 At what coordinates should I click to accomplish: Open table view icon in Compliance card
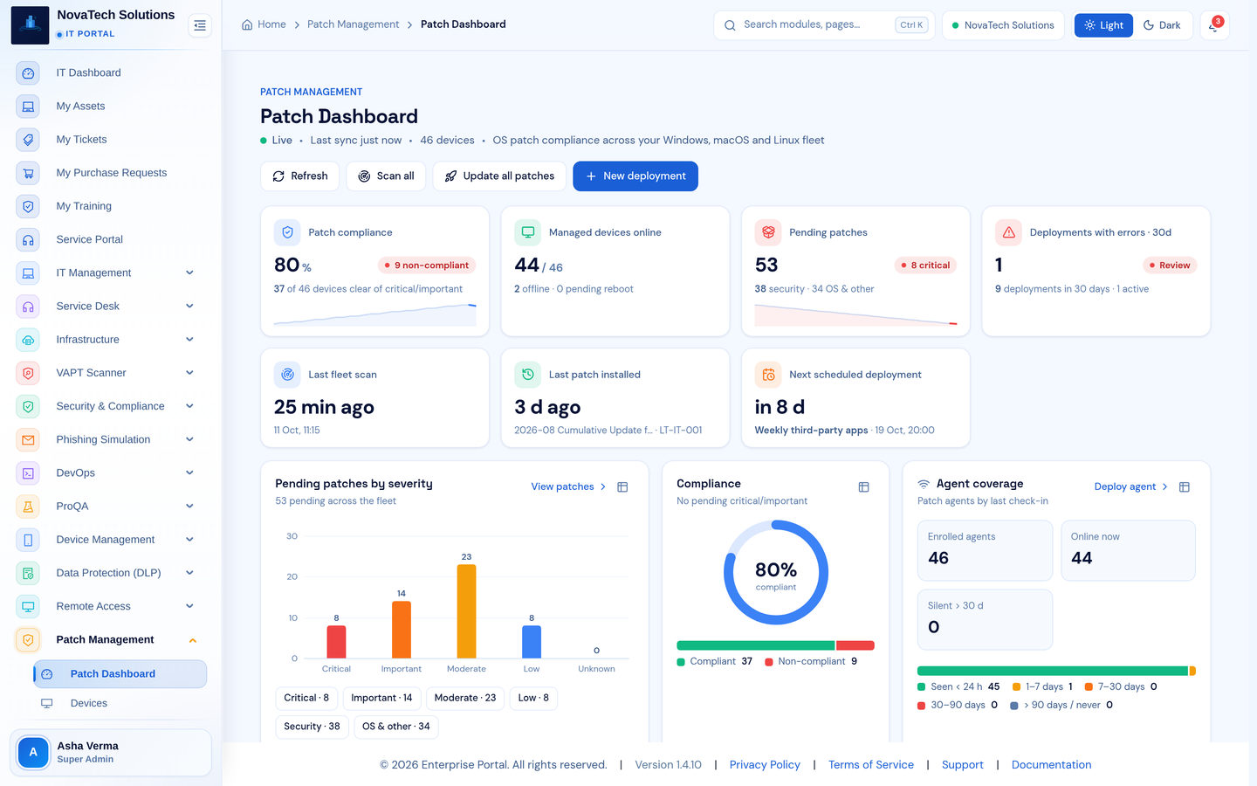click(x=863, y=487)
